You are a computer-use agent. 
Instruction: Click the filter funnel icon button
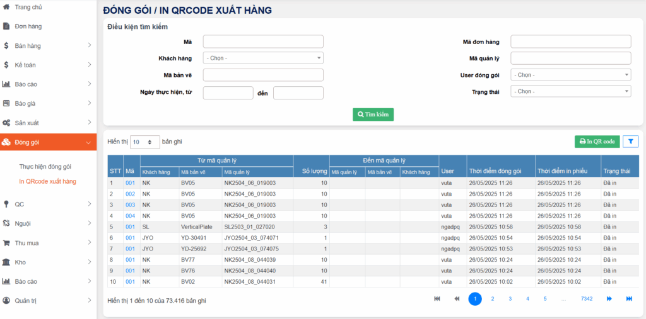(x=630, y=142)
